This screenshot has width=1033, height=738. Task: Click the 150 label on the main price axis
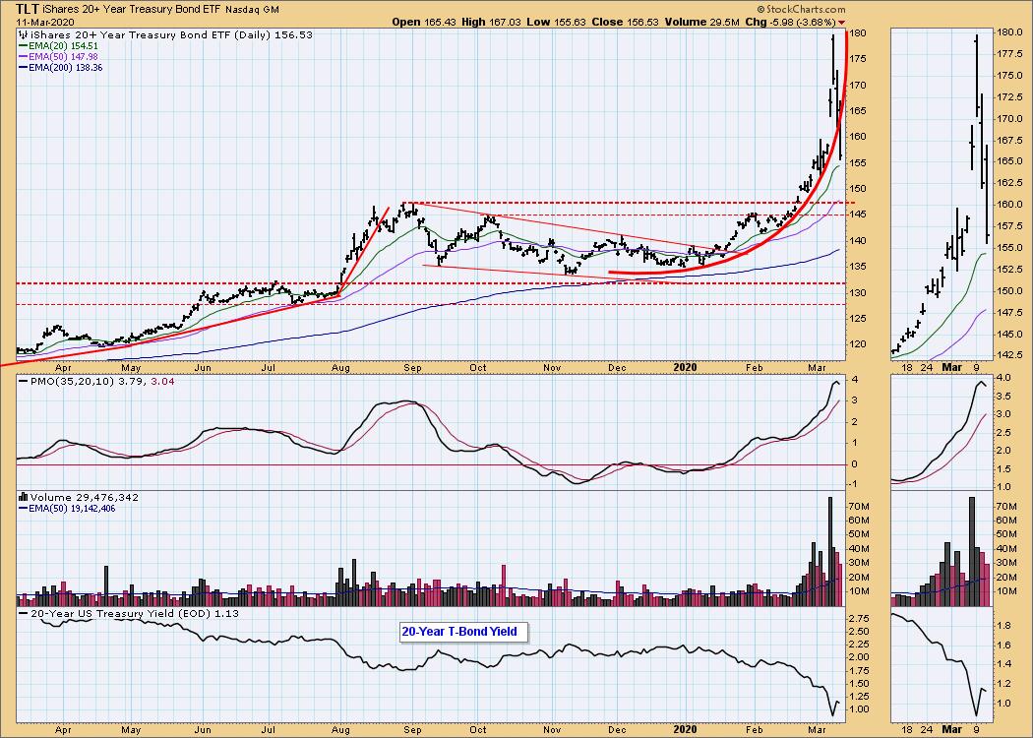[859, 189]
